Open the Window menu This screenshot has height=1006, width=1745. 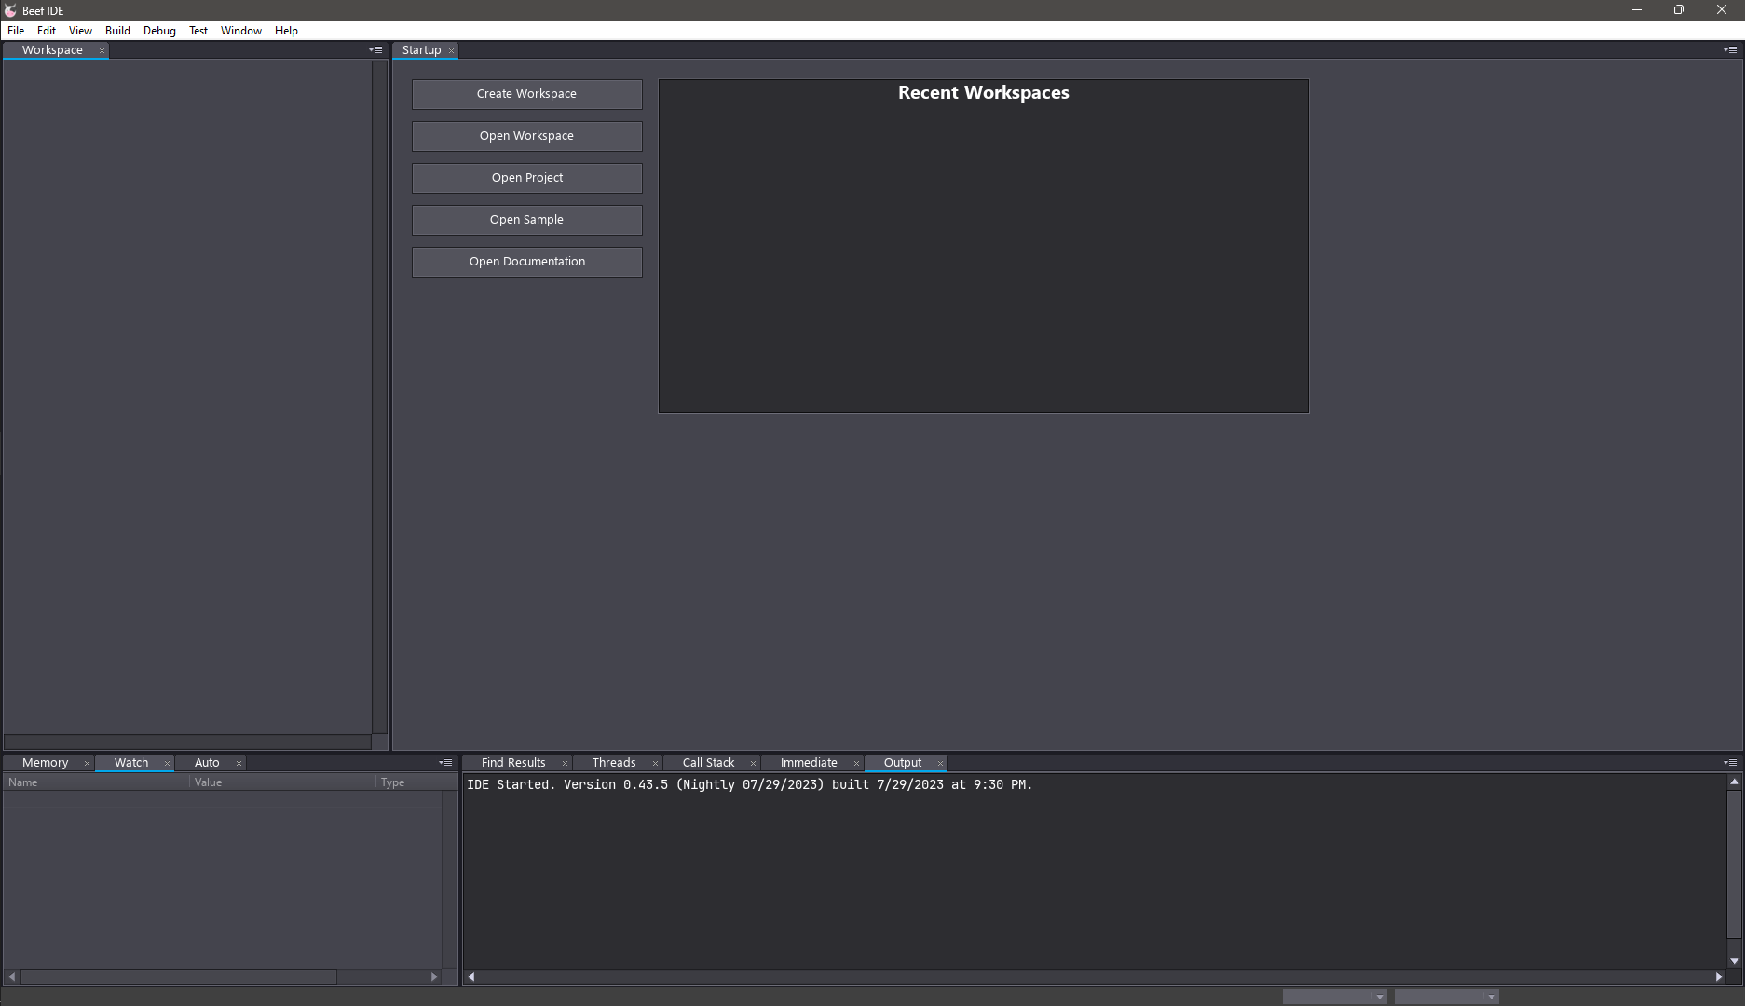pos(241,31)
